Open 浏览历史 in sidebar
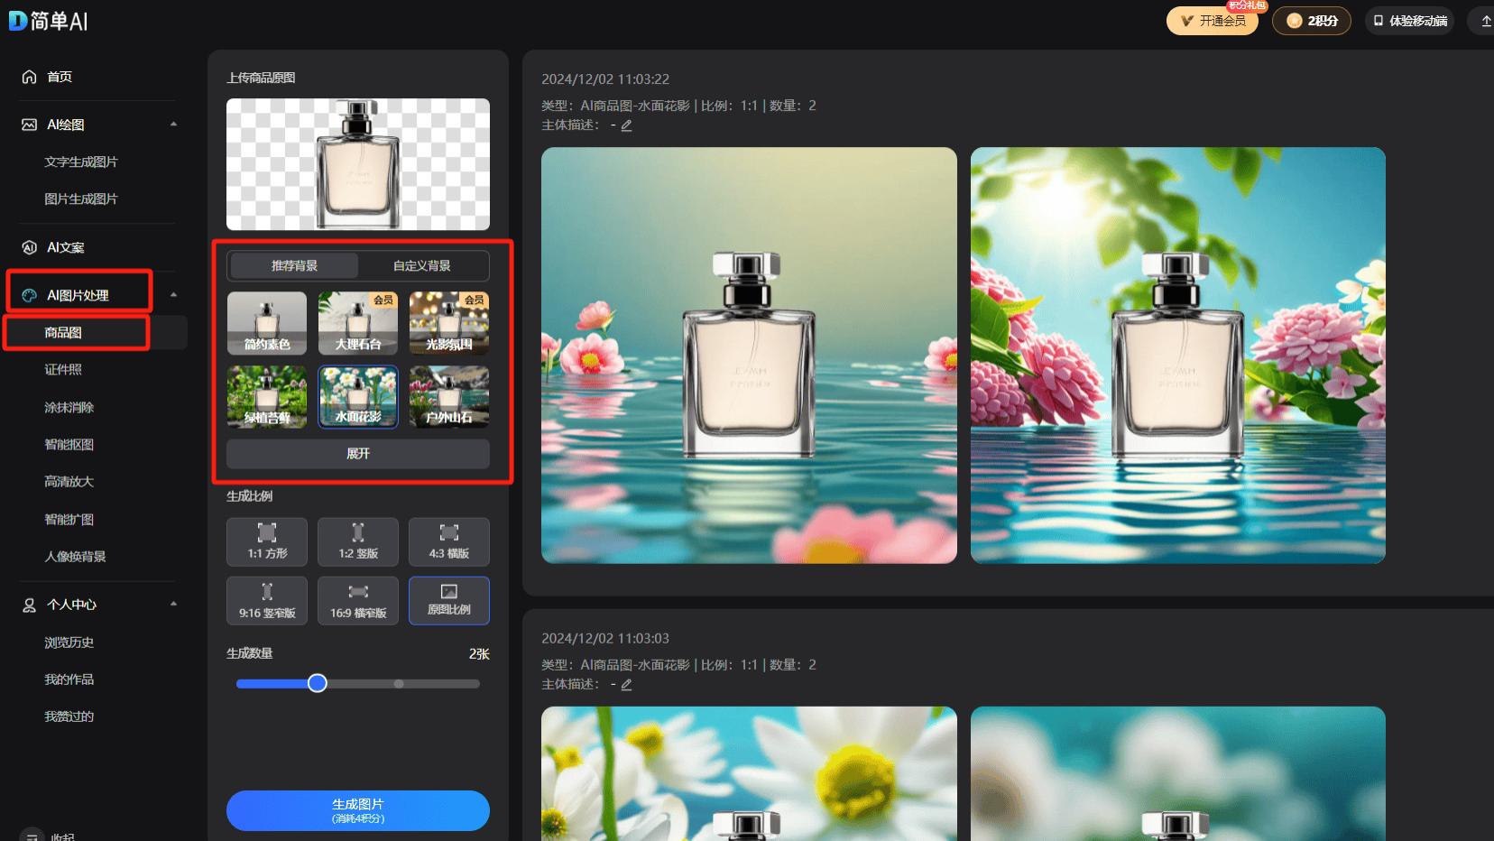The image size is (1494, 841). pos(69,642)
